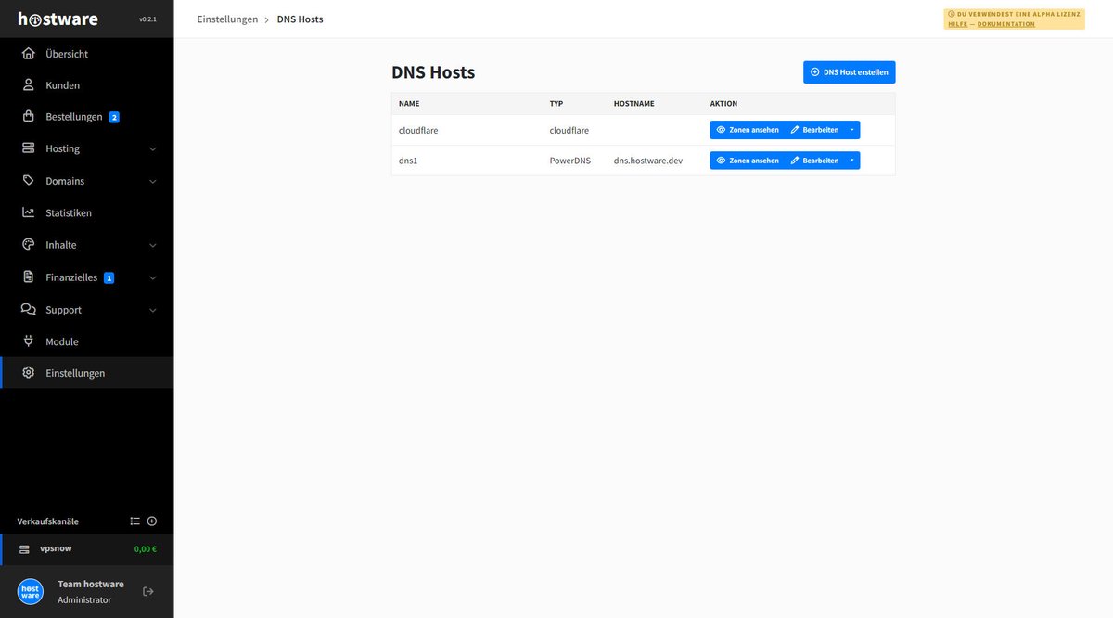
Task: Click the vpsnow server icon
Action: [25, 549]
